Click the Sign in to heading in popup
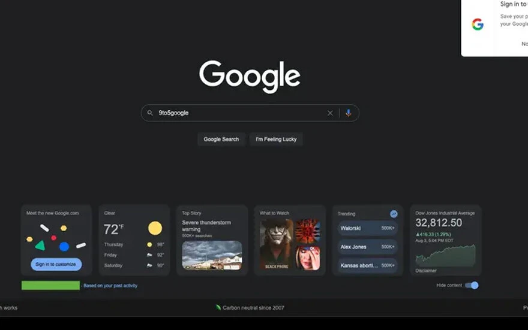The width and height of the screenshot is (528, 330). click(514, 4)
